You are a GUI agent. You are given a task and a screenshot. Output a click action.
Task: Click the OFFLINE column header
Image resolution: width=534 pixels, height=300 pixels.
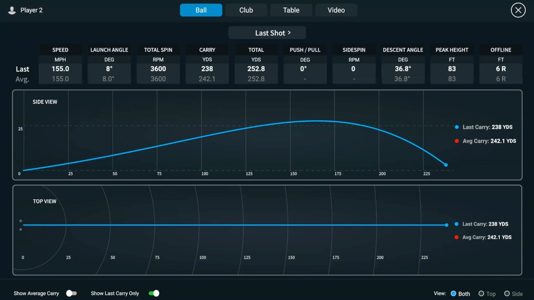(501, 50)
